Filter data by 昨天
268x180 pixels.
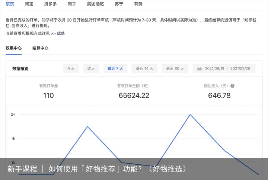click(91, 68)
